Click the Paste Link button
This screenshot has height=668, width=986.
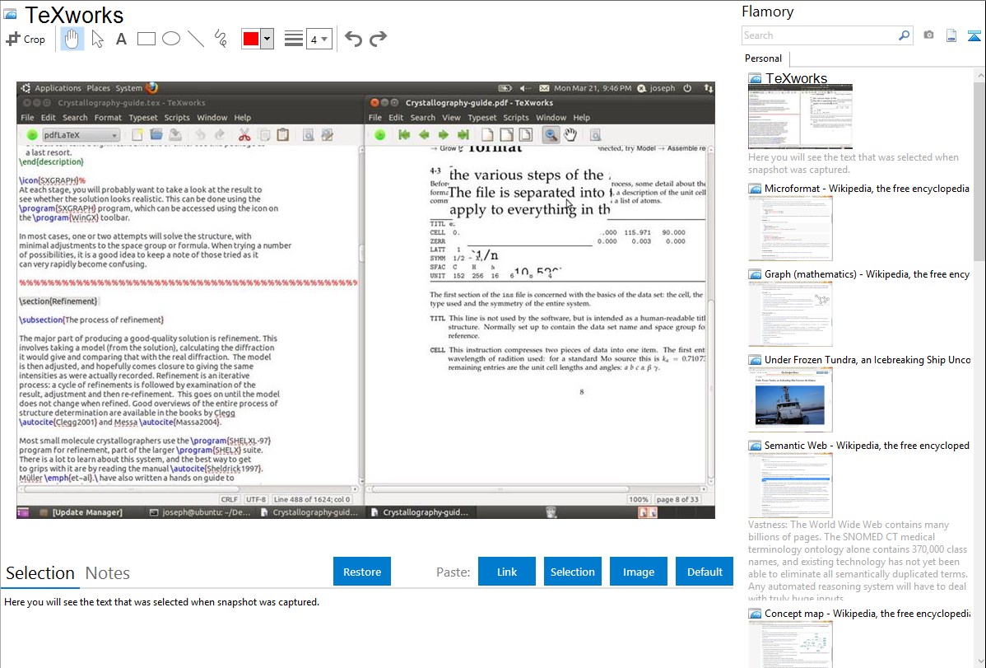click(x=507, y=572)
